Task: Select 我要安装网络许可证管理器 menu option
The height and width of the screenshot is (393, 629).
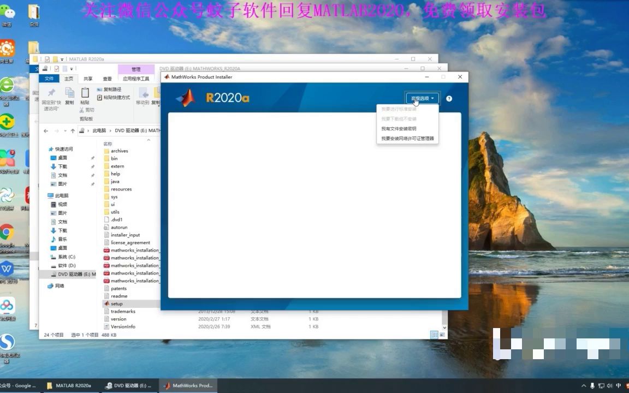Action: (407, 138)
